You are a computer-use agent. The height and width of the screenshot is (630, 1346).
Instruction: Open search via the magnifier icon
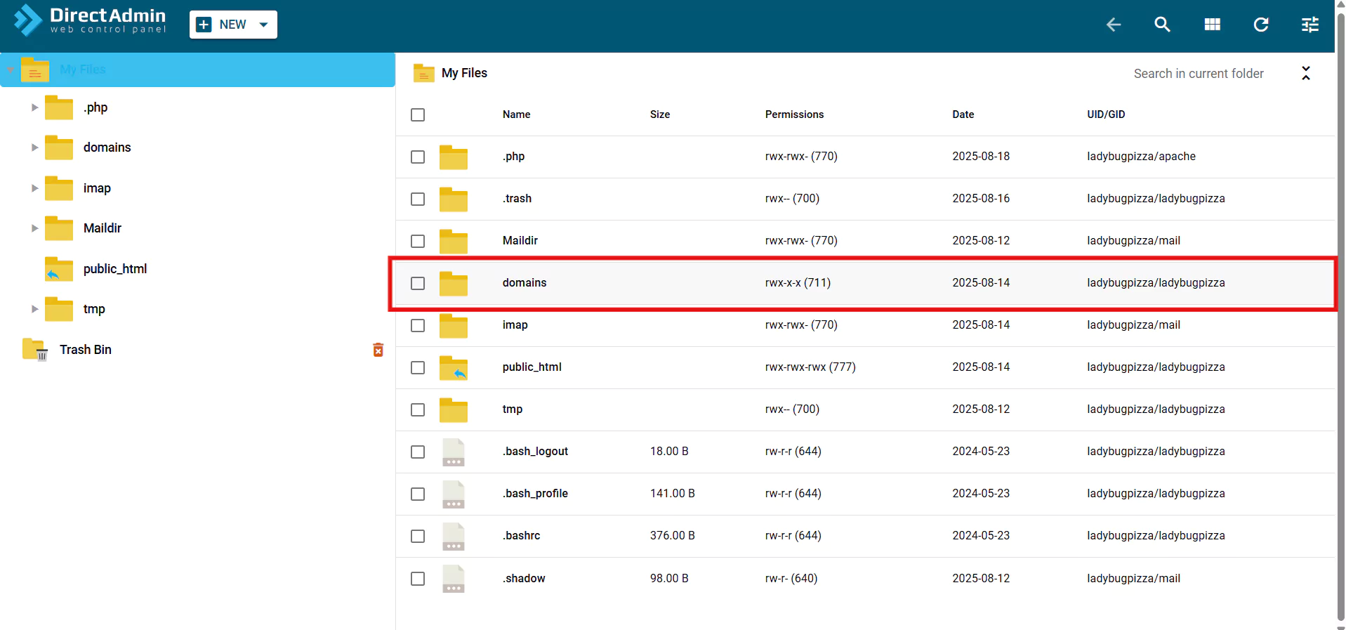1163,25
